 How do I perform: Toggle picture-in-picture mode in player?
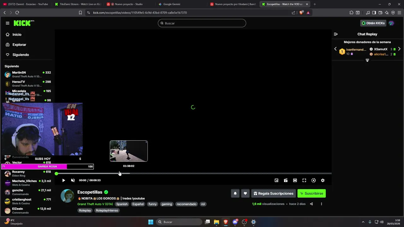tap(276, 180)
